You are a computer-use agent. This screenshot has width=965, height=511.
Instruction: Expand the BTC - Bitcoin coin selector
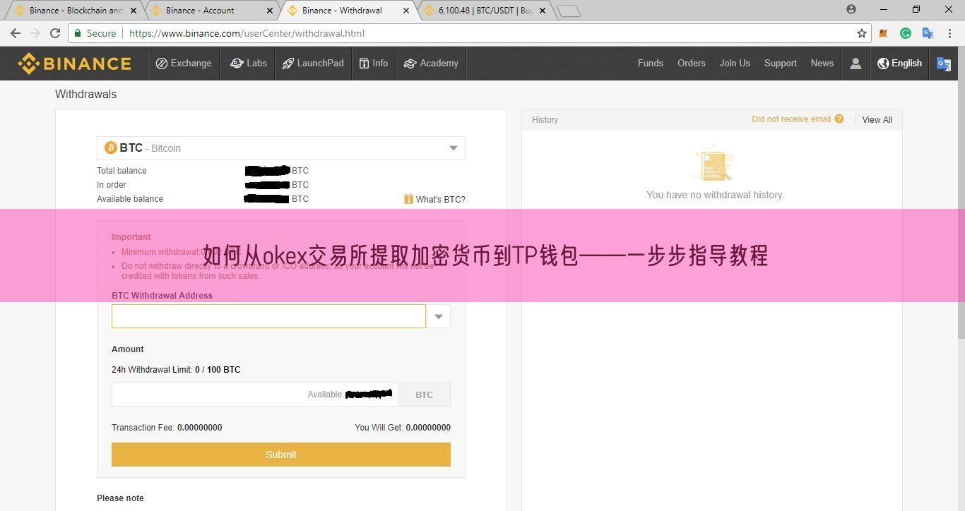point(281,148)
